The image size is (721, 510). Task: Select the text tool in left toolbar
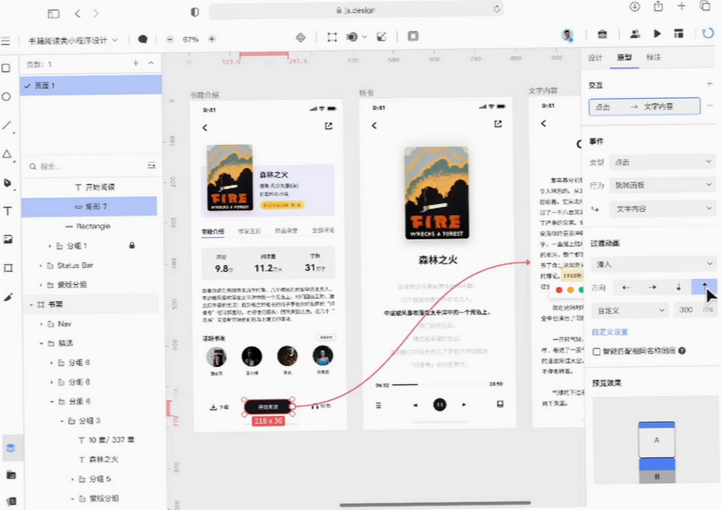click(7, 211)
